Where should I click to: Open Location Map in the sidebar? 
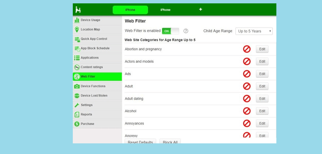(97, 30)
